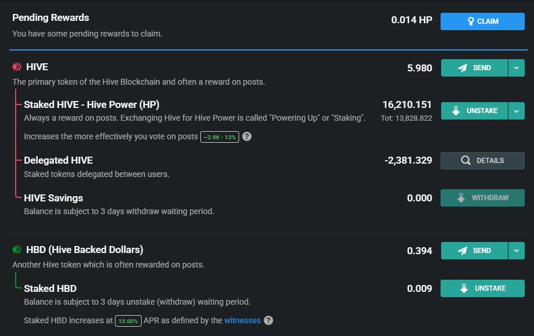Click the ~2.96 - 13% vote return badge
This screenshot has width=534, height=336.
[x=219, y=137]
